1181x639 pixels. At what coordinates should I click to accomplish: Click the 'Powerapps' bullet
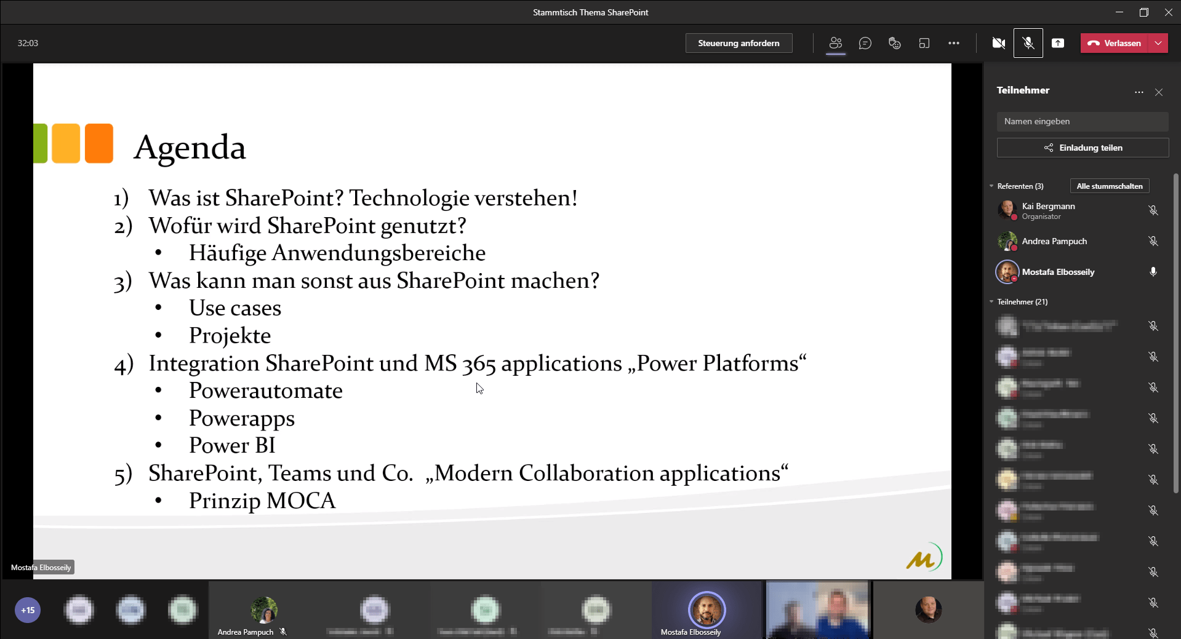242,418
